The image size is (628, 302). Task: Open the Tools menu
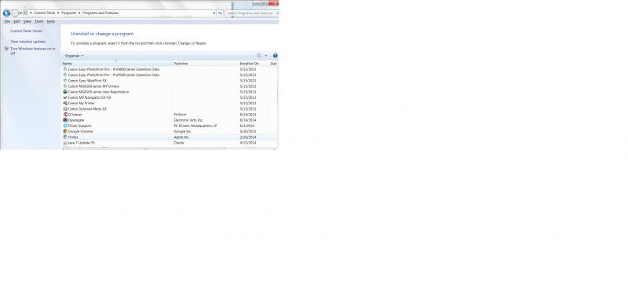pos(38,22)
